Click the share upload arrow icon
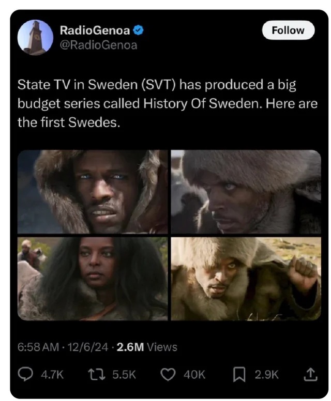331x401 pixels. click(310, 375)
